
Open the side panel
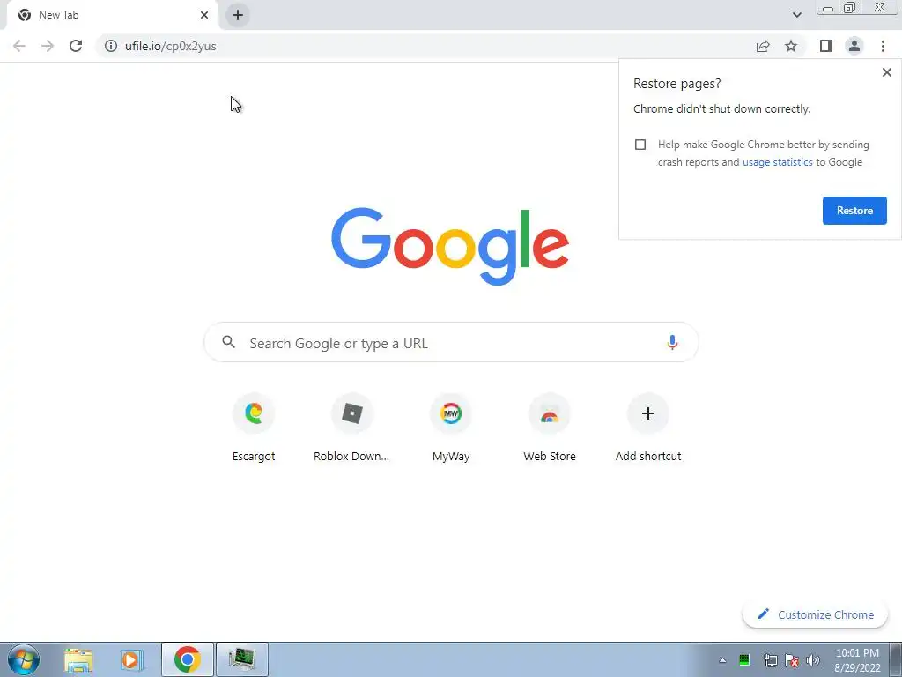coord(826,46)
